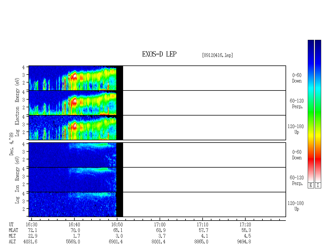The width and height of the screenshot is (322, 249).
Task: Click the I box under color bar
Action: tap(318, 186)
